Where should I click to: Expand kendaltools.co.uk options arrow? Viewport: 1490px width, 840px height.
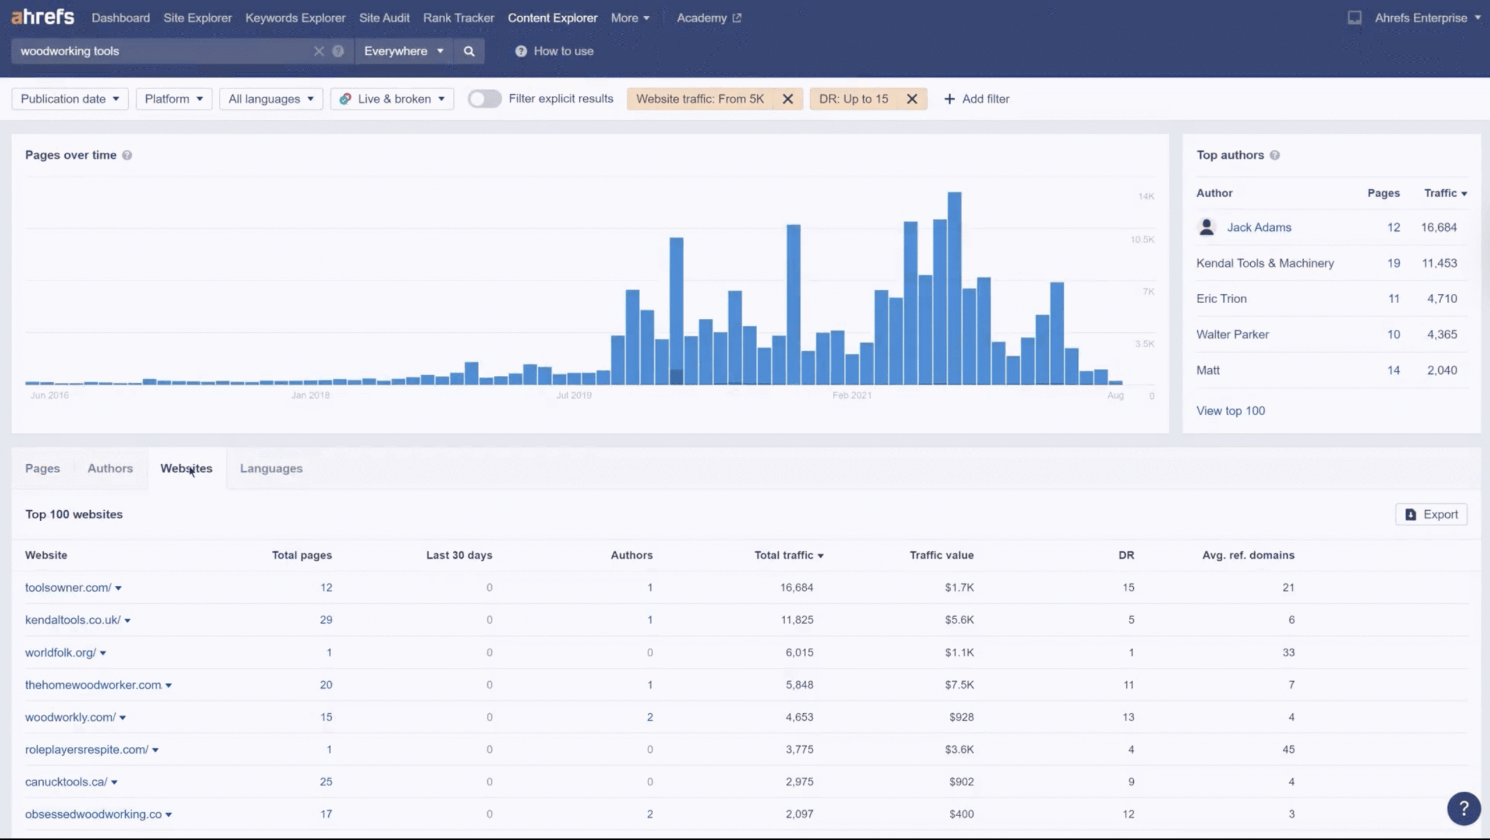tap(127, 621)
